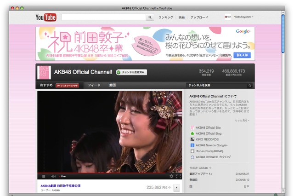The height and width of the screenshot is (196, 294).
Task: Click the ユーザー: AKB48 uploader text
Action: (x=50, y=190)
